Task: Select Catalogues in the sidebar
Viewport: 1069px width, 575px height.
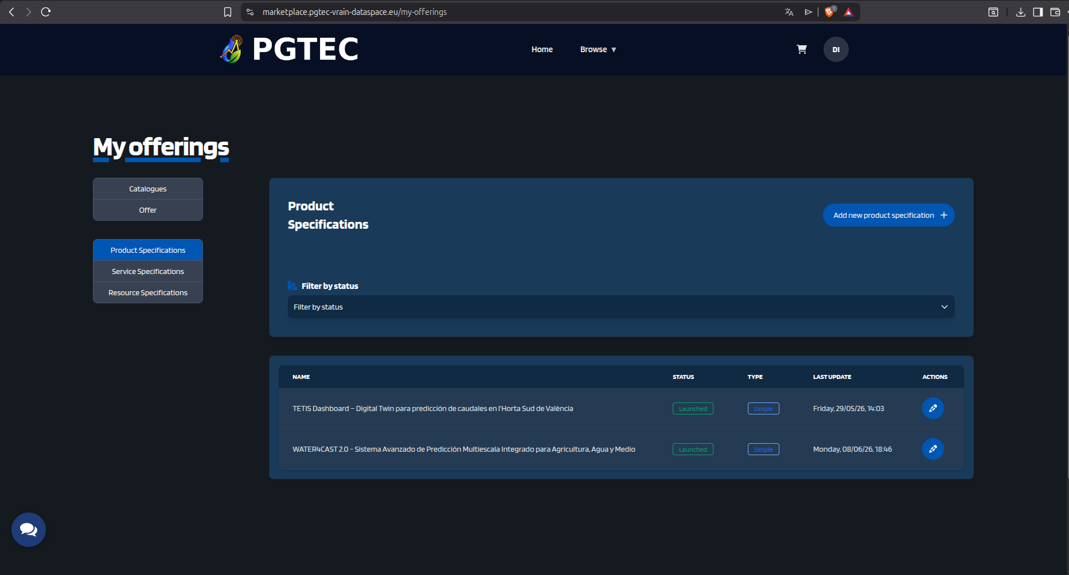Action: tap(148, 189)
